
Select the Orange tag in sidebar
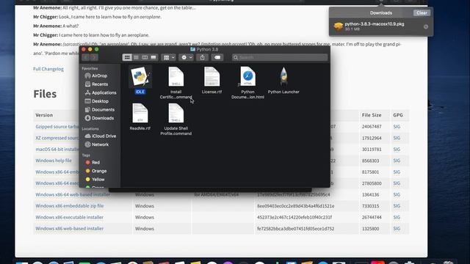(99, 171)
